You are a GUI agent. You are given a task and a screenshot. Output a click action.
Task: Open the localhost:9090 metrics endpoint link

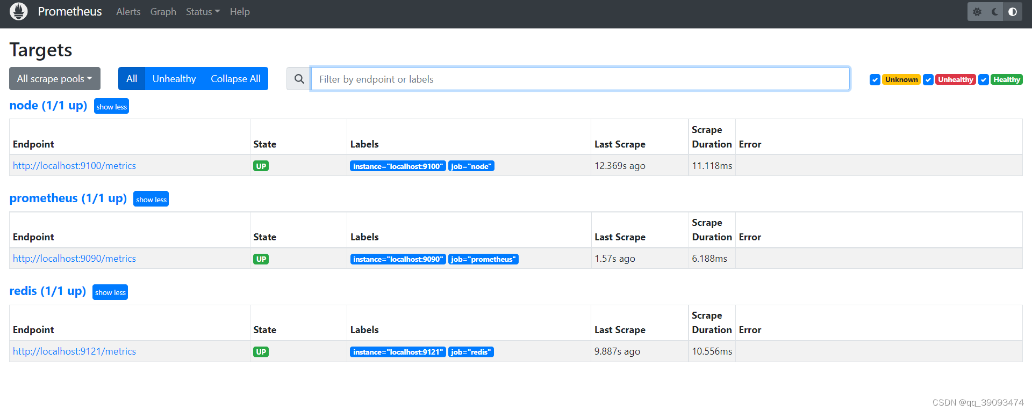75,259
